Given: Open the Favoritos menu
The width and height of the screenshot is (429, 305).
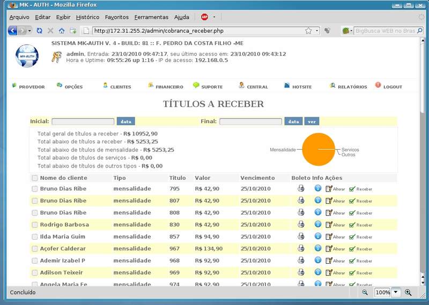Looking at the screenshot, I should coord(117,17).
